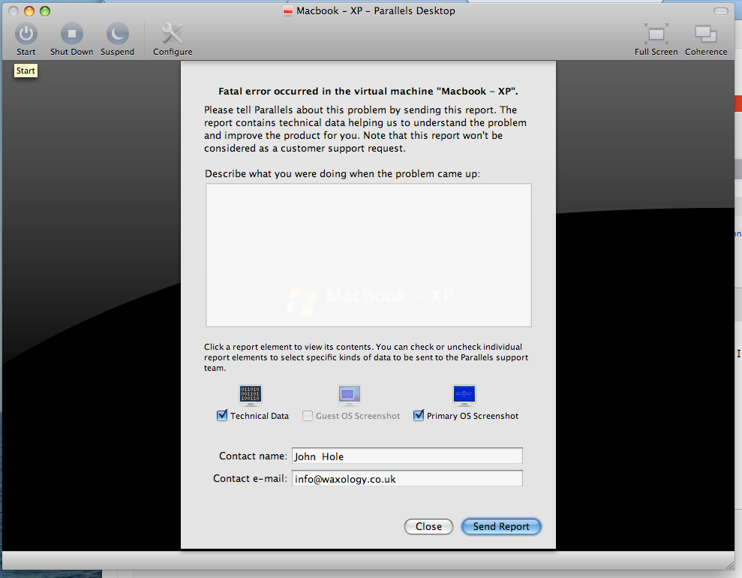Start the virtual machine with the power icon
This screenshot has width=742, height=578.
[26, 34]
